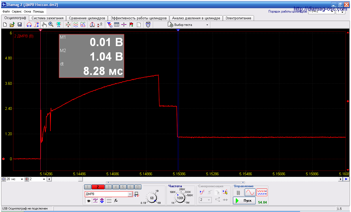This screenshot has height=212, width=351.
Task: Click the line style icon under ДМРВ
Action: (109, 201)
